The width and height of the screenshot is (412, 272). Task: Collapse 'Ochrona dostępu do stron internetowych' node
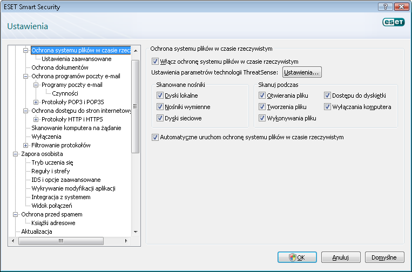click(25, 111)
